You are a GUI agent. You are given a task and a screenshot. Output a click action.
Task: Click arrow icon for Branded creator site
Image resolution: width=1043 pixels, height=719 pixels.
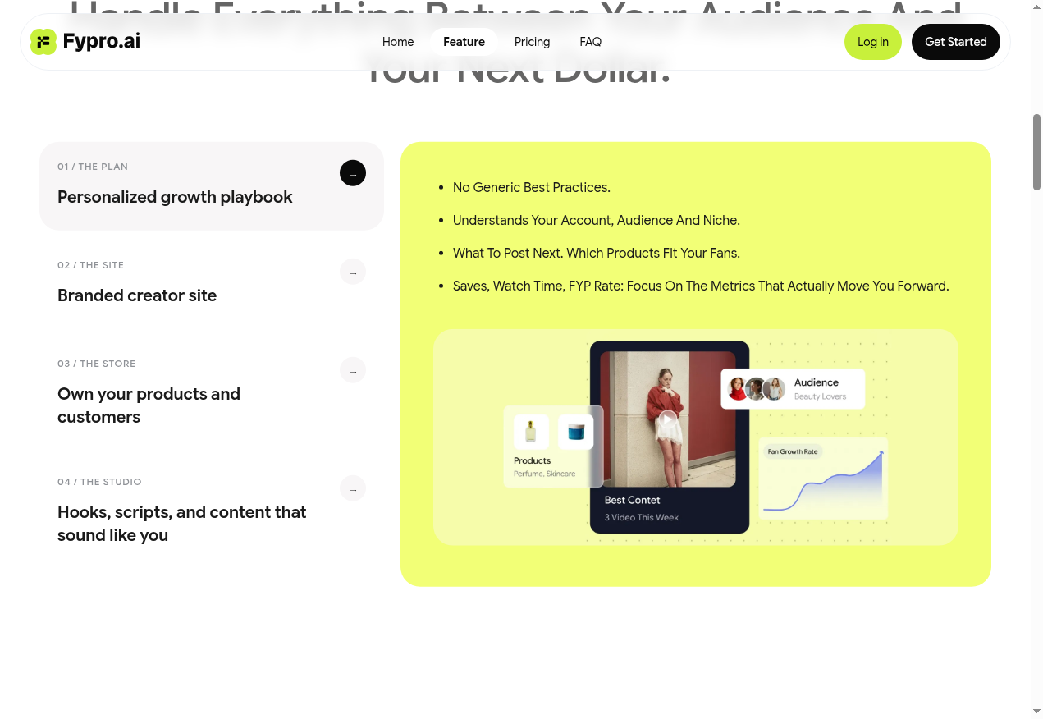(353, 272)
